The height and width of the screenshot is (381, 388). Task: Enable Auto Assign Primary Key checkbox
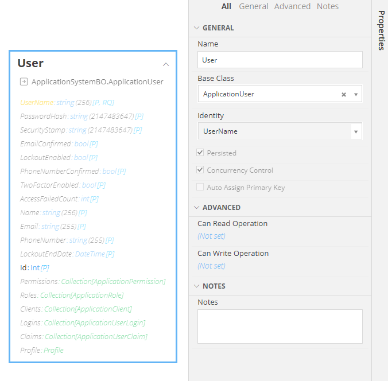200,188
